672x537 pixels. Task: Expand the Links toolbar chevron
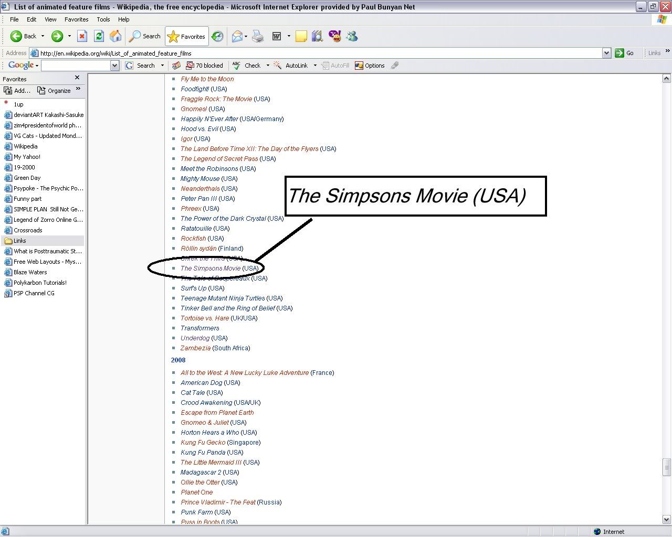coord(667,51)
